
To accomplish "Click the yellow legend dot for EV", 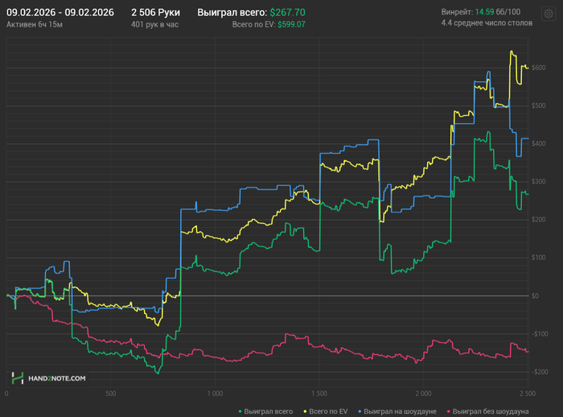I will [x=306, y=411].
